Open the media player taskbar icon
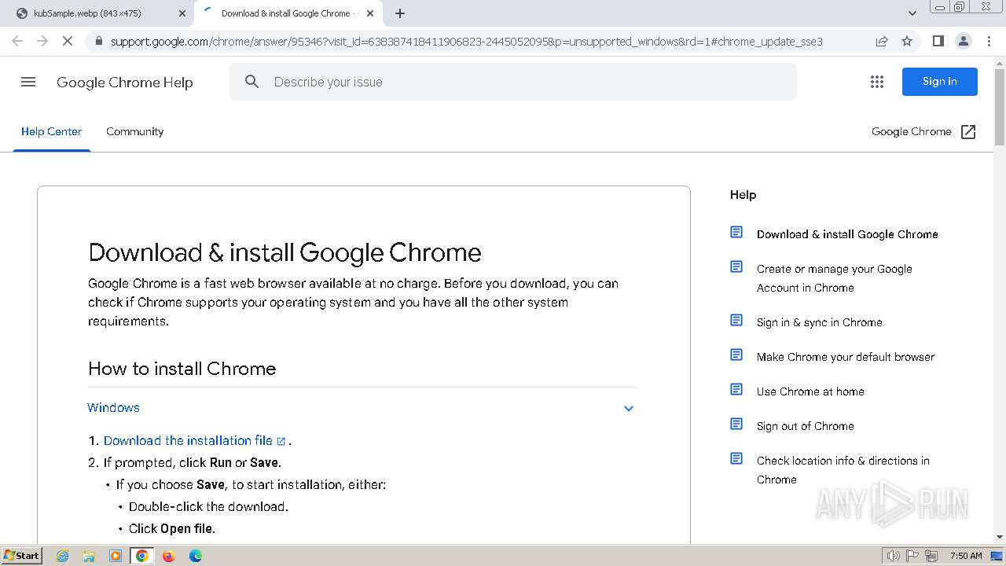Viewport: 1006px width, 566px height. pyautogui.click(x=116, y=556)
